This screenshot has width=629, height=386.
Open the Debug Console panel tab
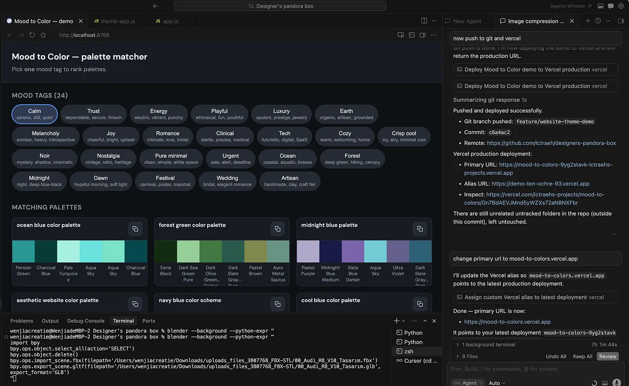click(85, 321)
